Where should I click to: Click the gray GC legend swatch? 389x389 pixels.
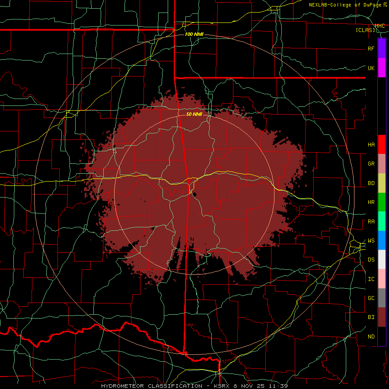point(382,298)
